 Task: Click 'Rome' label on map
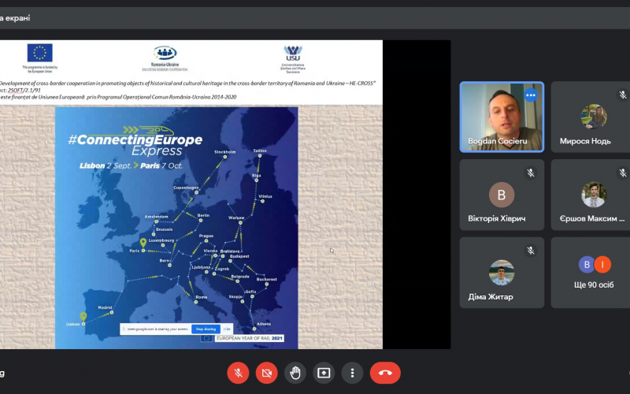(x=202, y=297)
